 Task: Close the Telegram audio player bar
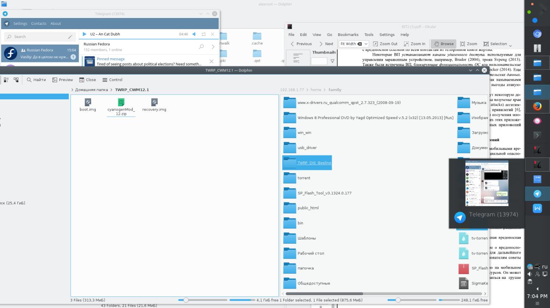212,34
